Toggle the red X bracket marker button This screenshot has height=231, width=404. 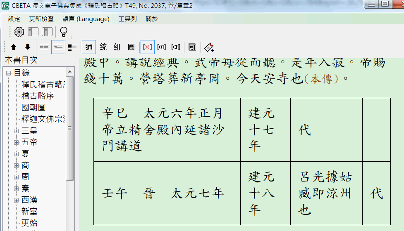coord(147,47)
